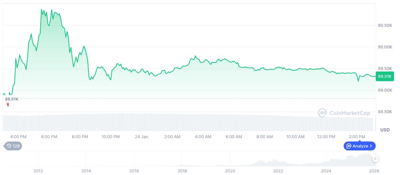Click the 88.50K price axis label
The image size is (400, 175).
pos(385,112)
